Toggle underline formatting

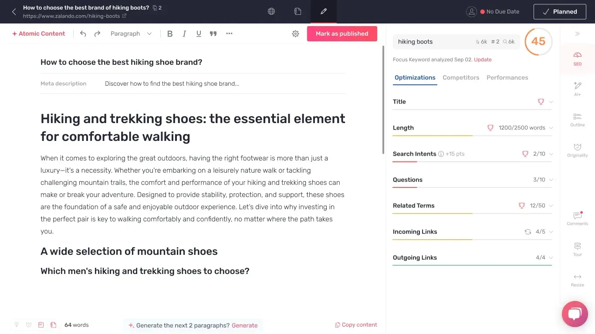tap(199, 33)
